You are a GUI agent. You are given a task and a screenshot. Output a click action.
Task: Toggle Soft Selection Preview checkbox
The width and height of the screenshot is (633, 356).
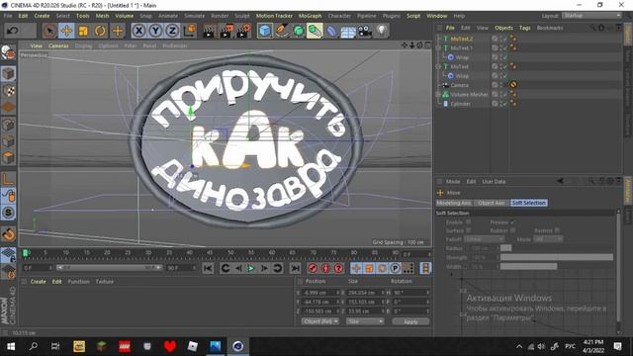512,222
